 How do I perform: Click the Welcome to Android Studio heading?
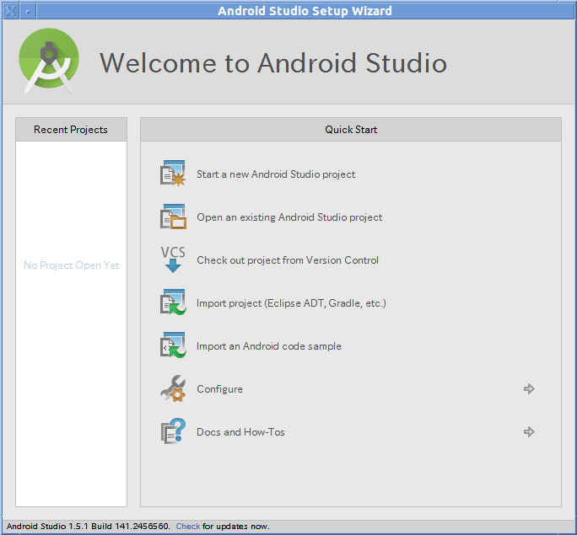273,63
